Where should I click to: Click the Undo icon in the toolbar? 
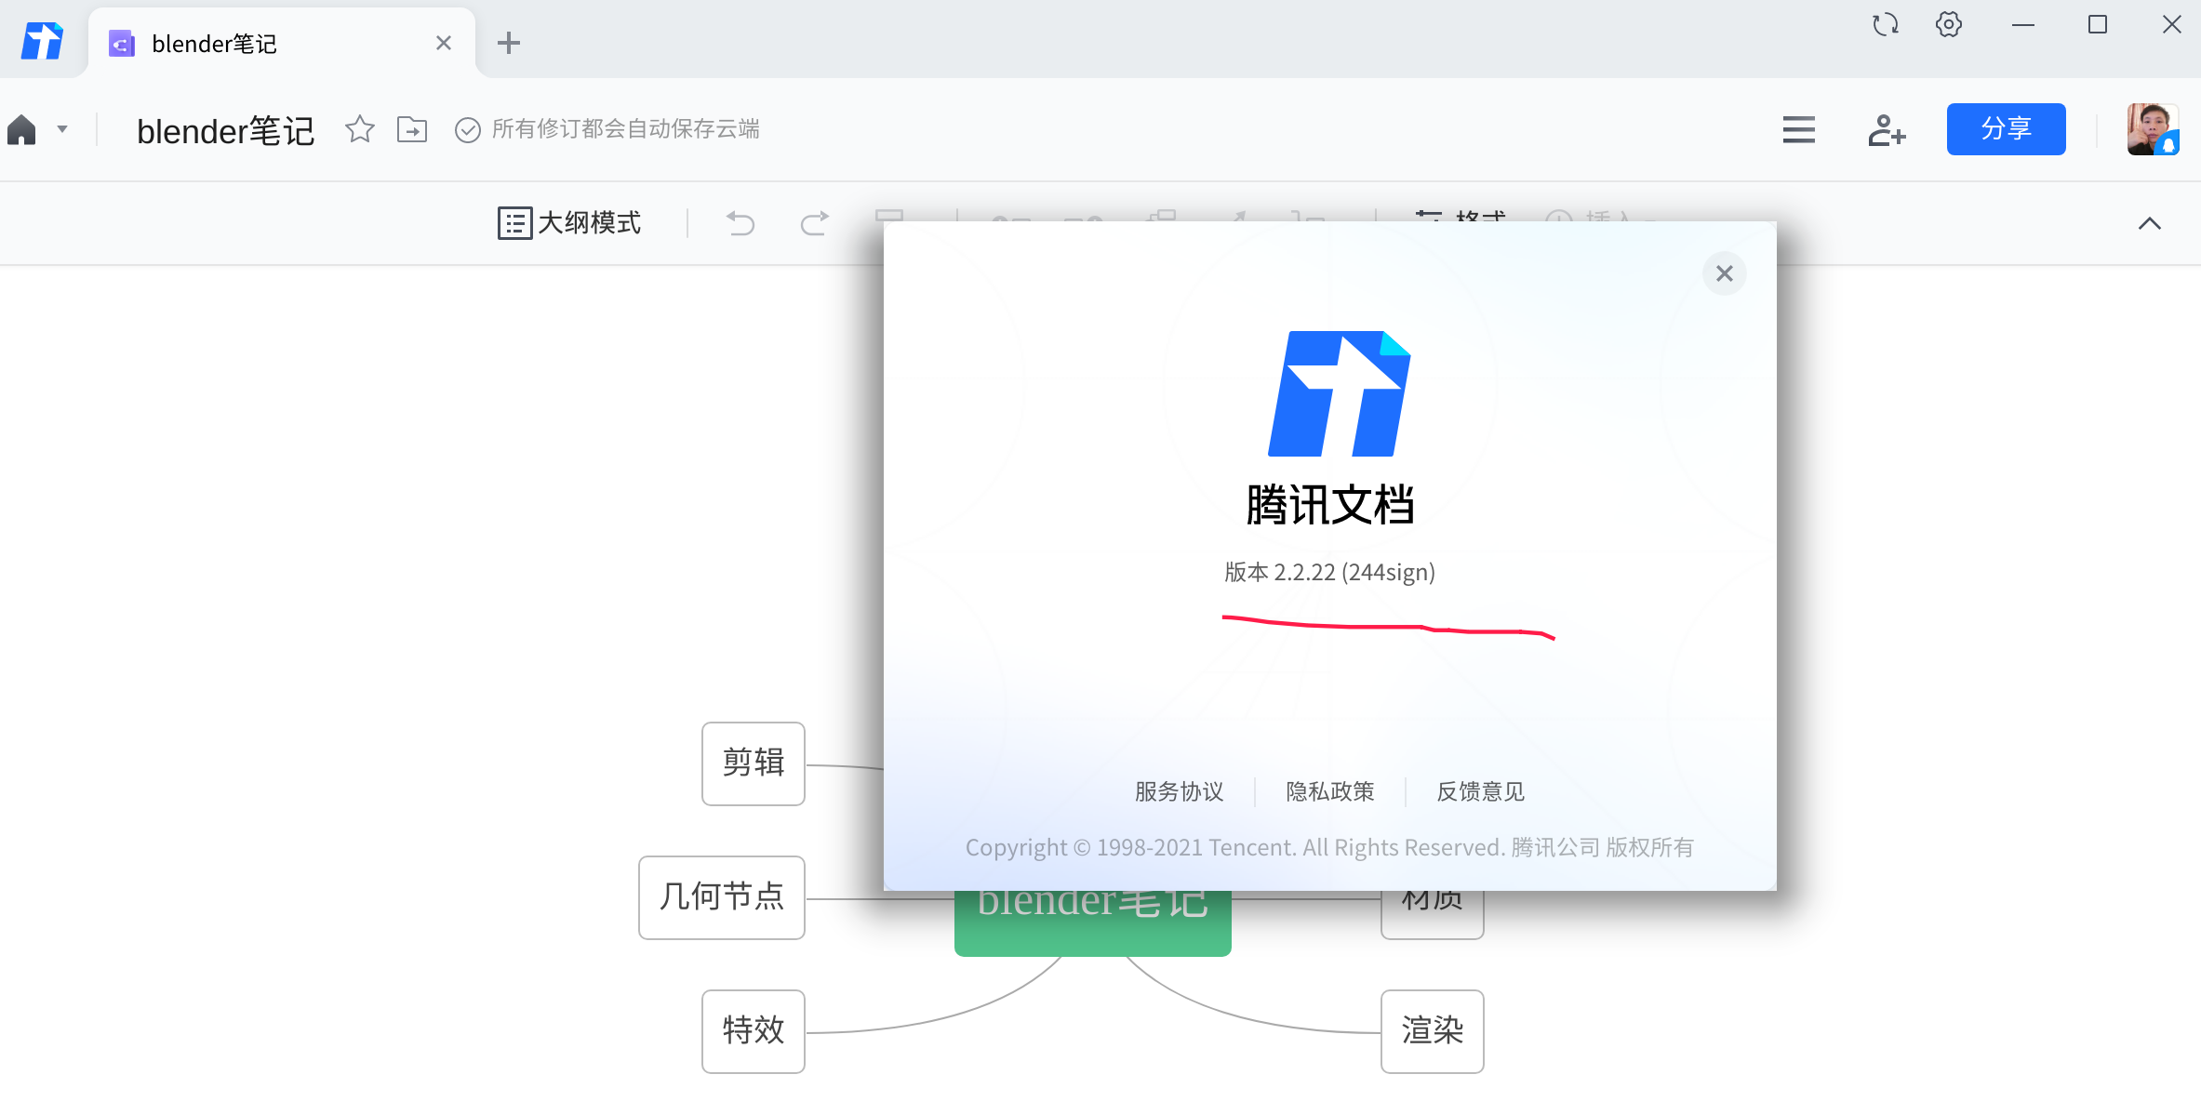point(740,223)
